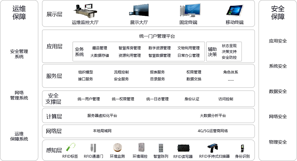Click the 服务层 layer heading
297x161 pixels.
click(x=54, y=76)
